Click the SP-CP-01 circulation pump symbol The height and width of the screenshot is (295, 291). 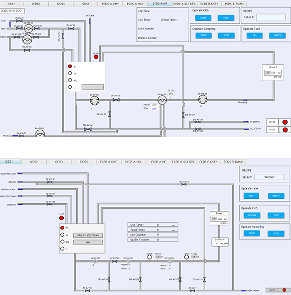coord(95,101)
